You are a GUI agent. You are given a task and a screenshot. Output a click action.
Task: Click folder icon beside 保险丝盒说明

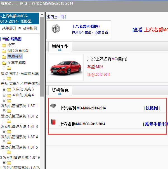coord(4,51)
